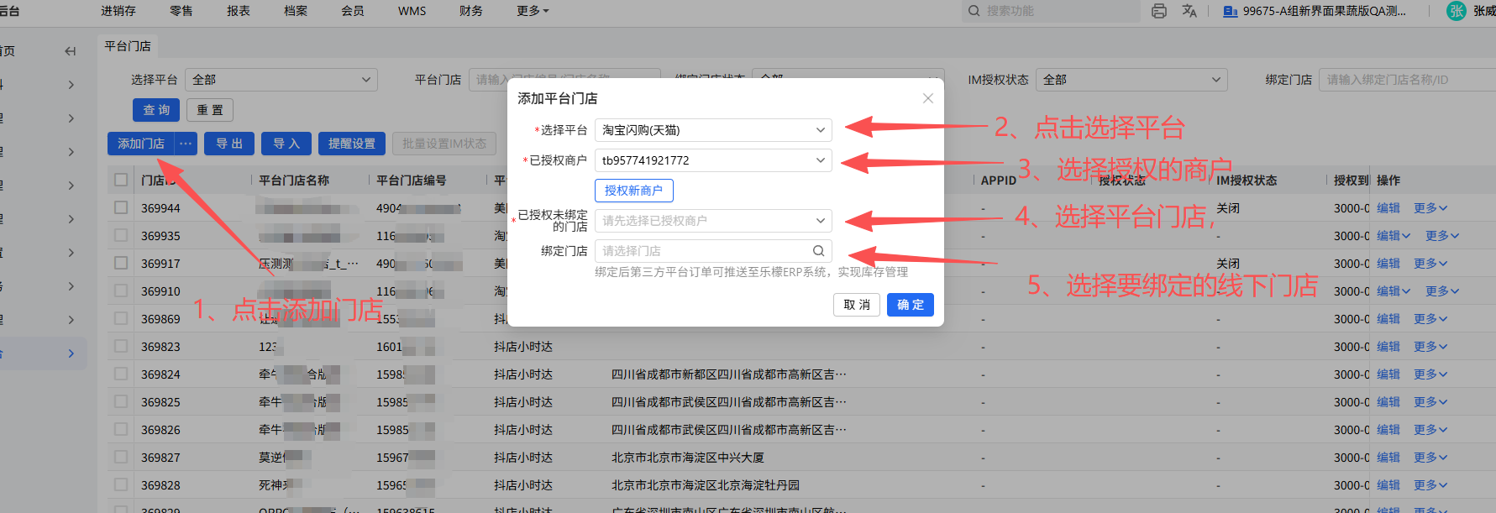The height and width of the screenshot is (513, 1496).
Task: Click the 搜索功能 search field
Action: click(1052, 11)
